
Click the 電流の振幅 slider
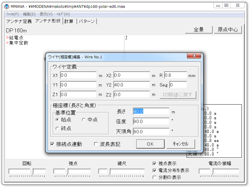coord(219,172)
